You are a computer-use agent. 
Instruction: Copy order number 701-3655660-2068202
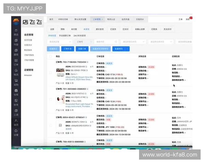[87, 89]
